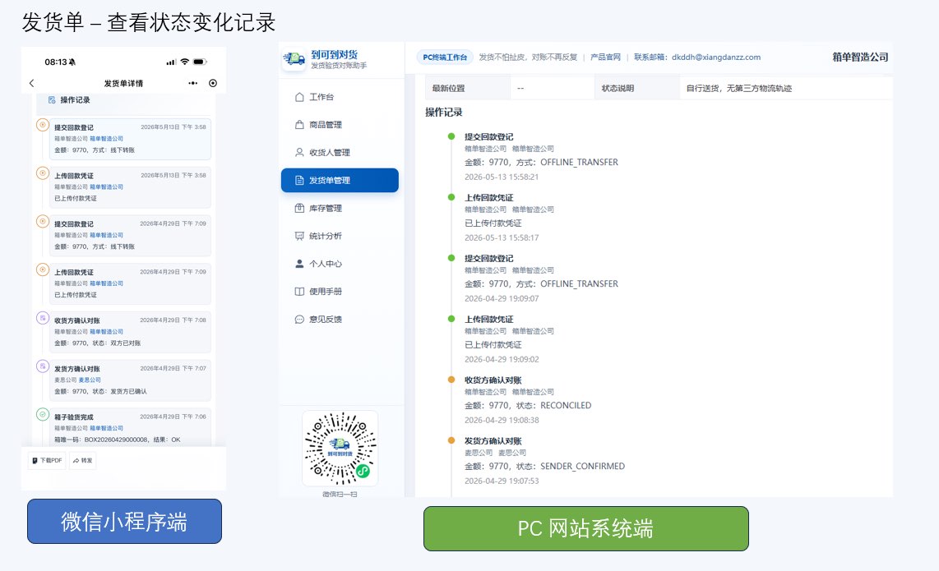Click orange dot beside PC 收货方确认对账 record
Image resolution: width=939 pixels, height=571 pixels.
pos(451,380)
